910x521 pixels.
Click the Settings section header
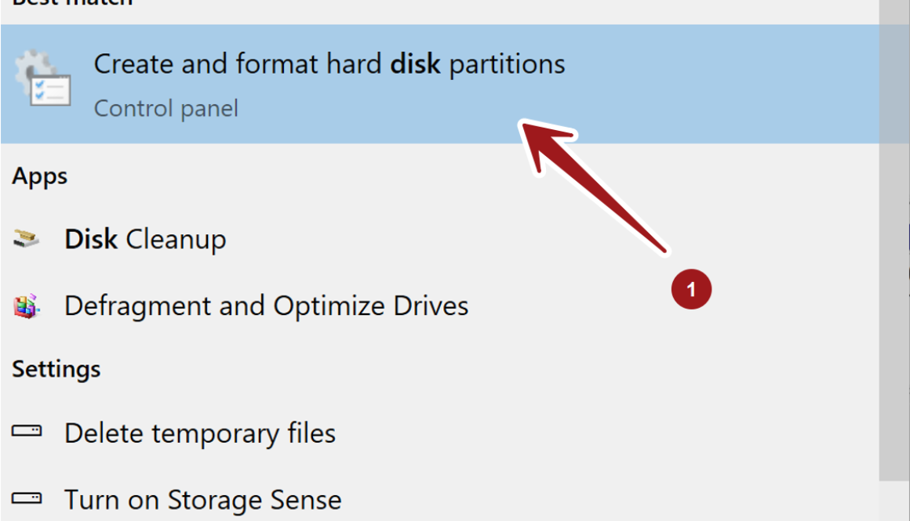click(x=56, y=368)
